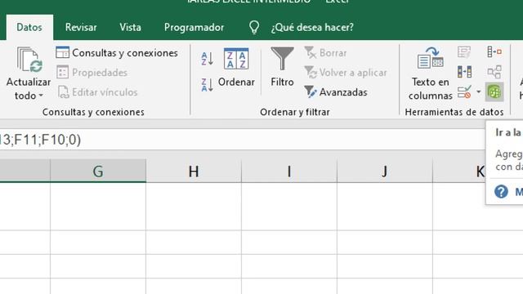Image resolution: width=523 pixels, height=294 pixels.
Task: Click the Relaciones icon
Action: click(494, 72)
